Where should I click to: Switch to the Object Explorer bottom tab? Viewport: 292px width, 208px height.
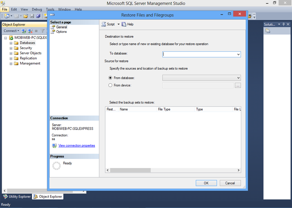(48, 196)
